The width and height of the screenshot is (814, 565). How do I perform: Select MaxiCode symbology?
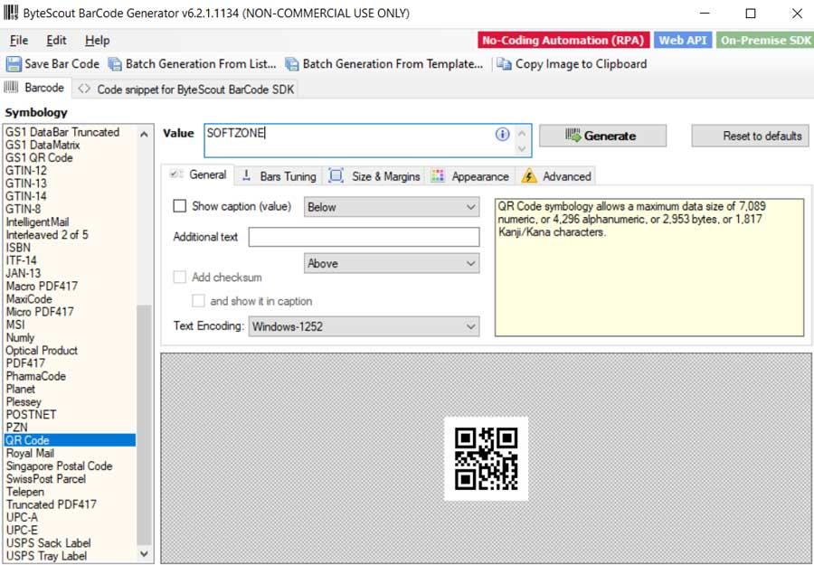click(x=29, y=299)
